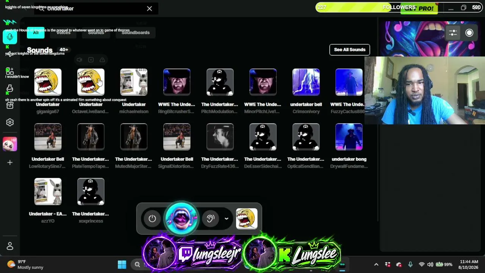This screenshot has height=273, width=485.
Task: Open the pink Hi! character app icon
Action: coord(10,144)
